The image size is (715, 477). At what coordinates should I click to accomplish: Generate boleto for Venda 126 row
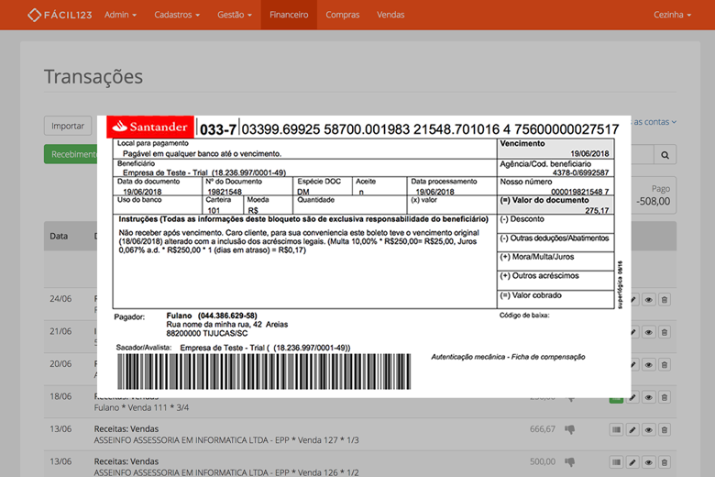(x=616, y=462)
